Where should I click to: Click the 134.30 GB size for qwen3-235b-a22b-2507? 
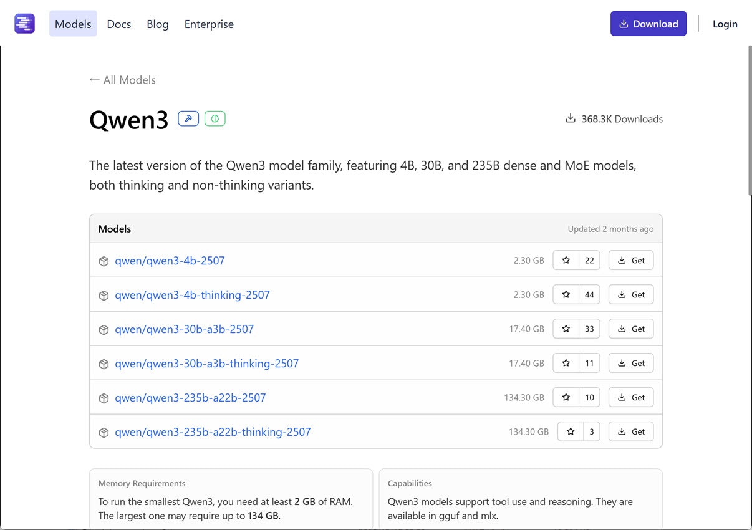(x=524, y=398)
